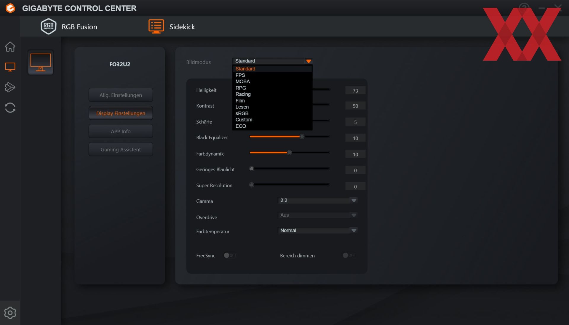Viewport: 569px width, 325px height.
Task: Choose Lesen picture mode
Action: click(272, 107)
